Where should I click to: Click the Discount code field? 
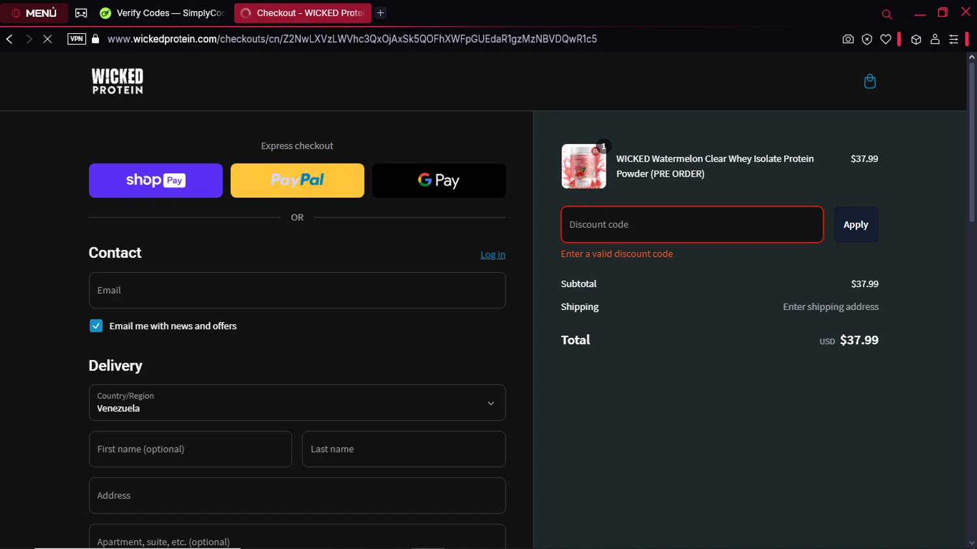tap(692, 225)
